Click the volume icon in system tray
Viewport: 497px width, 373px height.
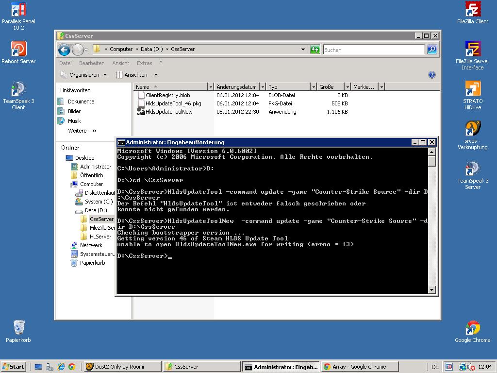click(x=471, y=367)
